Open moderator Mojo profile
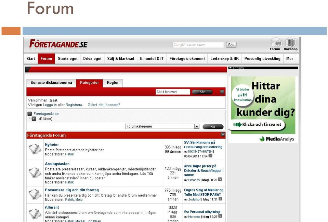This screenshot has width=328, height=222. [79, 200]
